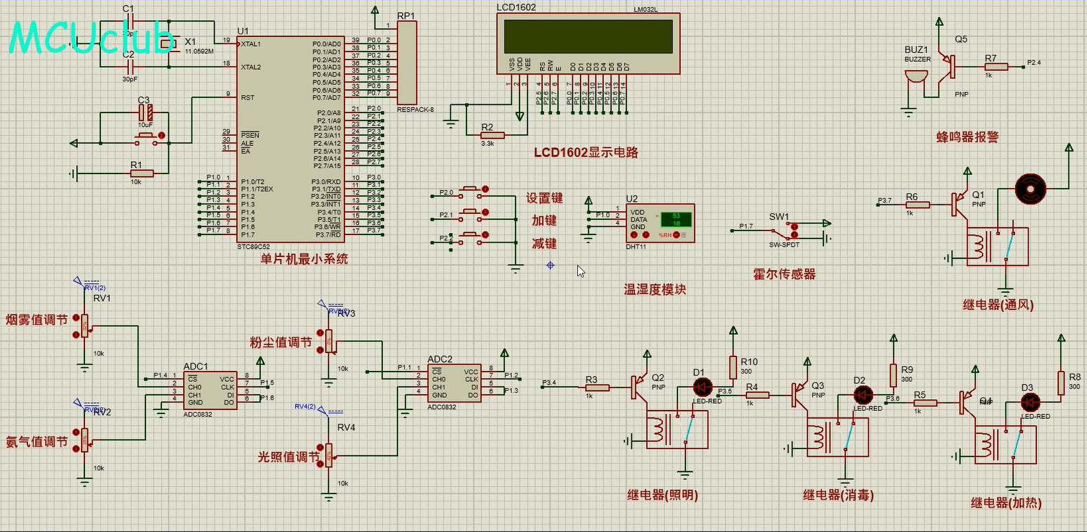Viewport: 1087px width, 532px height.
Task: Click the ADC2 ADC0832 chip
Action: click(x=454, y=383)
